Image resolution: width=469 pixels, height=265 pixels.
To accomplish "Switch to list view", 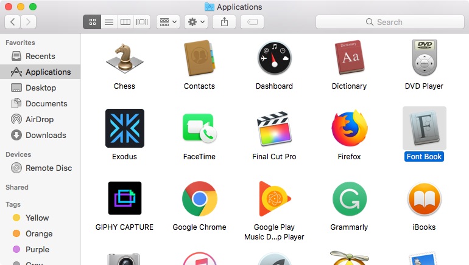I will click(x=109, y=22).
